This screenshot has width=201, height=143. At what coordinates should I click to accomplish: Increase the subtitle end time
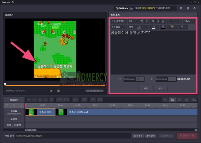pyautogui.click(x=170, y=79)
